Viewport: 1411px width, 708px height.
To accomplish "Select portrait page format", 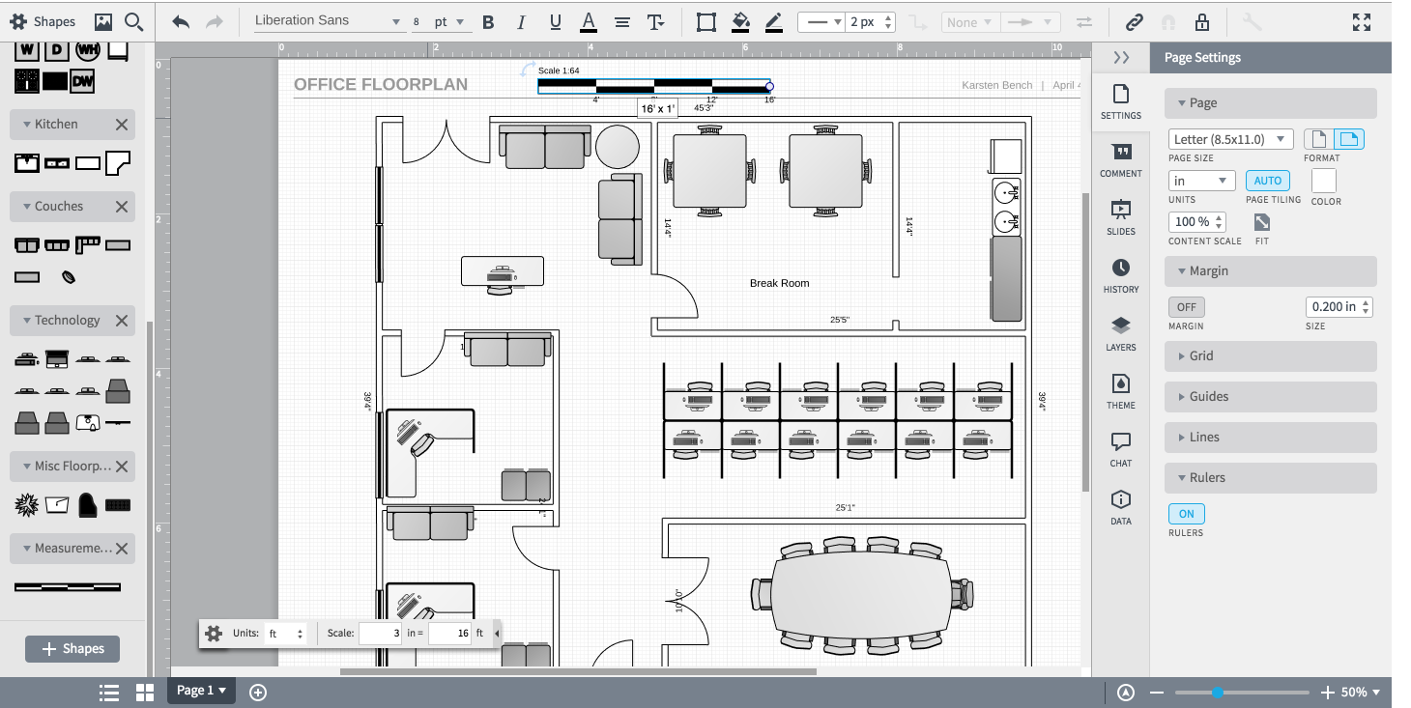I will 1318,139.
